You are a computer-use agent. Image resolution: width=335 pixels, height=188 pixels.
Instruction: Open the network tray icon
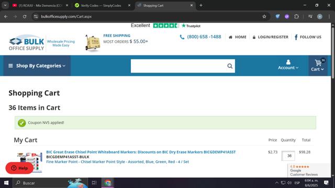click(283, 183)
